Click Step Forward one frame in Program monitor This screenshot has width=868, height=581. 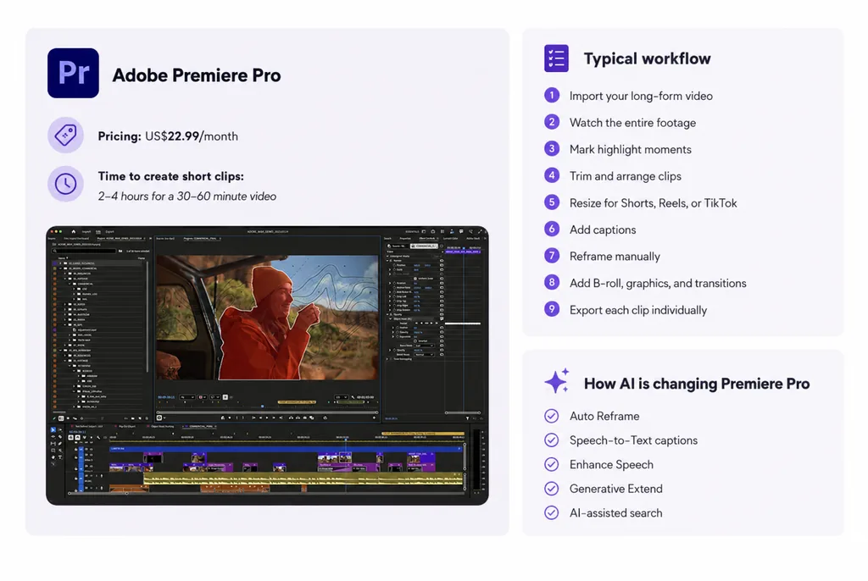coord(274,418)
